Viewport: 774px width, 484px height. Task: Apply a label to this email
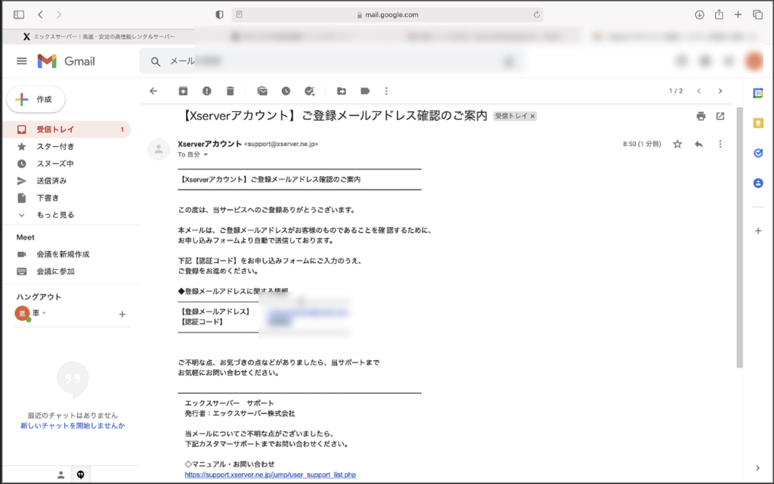(365, 91)
